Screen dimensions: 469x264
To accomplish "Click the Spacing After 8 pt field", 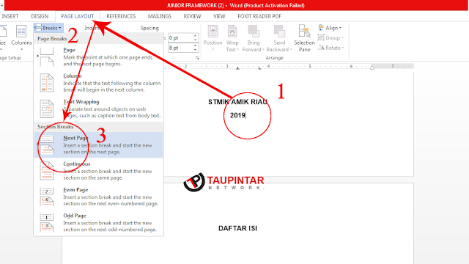I will (x=180, y=48).
